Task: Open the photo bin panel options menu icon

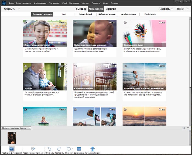Action: [184, 128]
